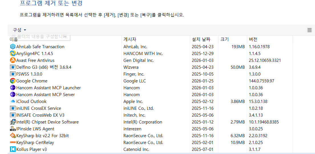Click the iCloud Outlook cloud icon

click(x=13, y=101)
